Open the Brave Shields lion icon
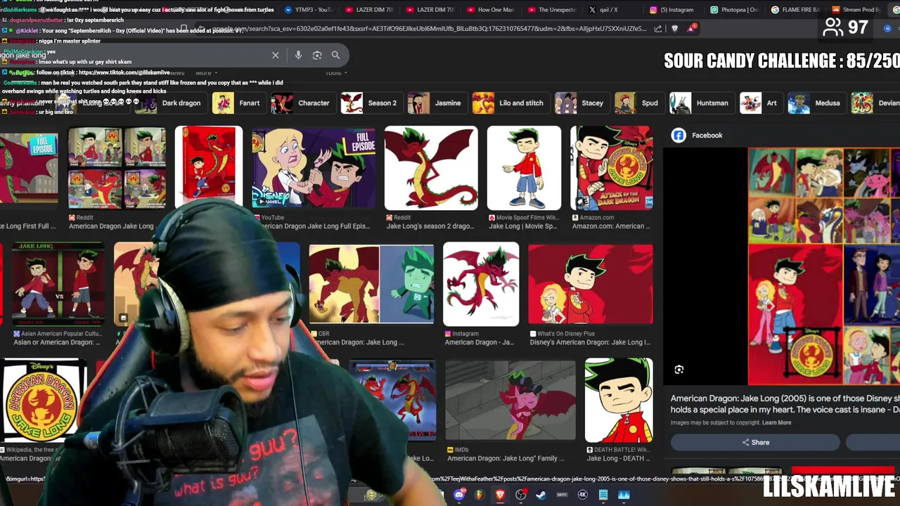 (x=675, y=29)
